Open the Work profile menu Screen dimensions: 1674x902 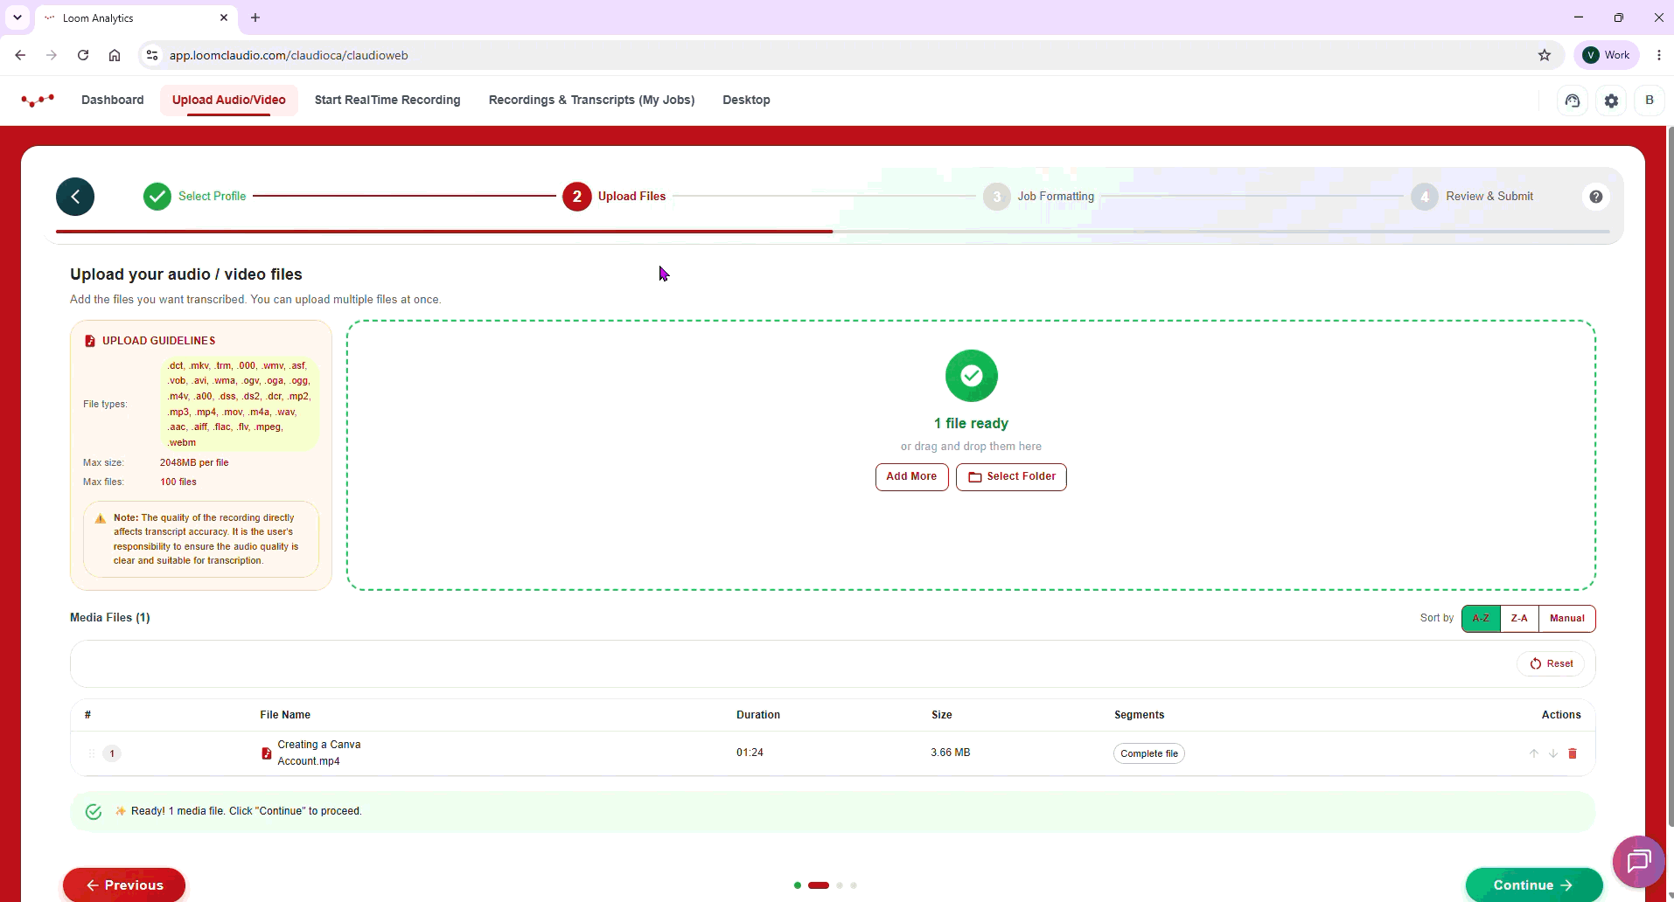(x=1608, y=55)
